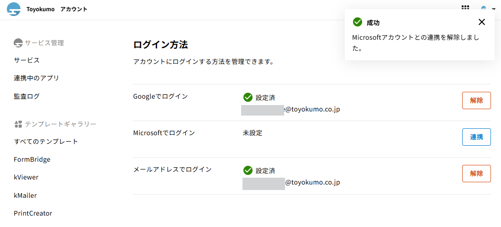This screenshot has height=227, width=501.
Task: Open the apps grid launcher
Action: point(465,8)
